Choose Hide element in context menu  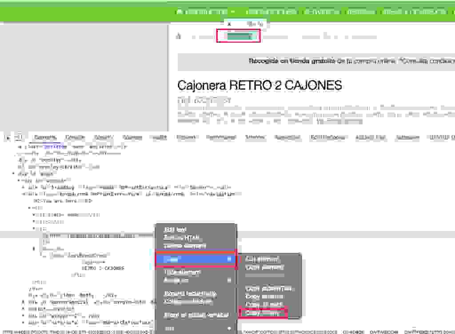(x=182, y=272)
